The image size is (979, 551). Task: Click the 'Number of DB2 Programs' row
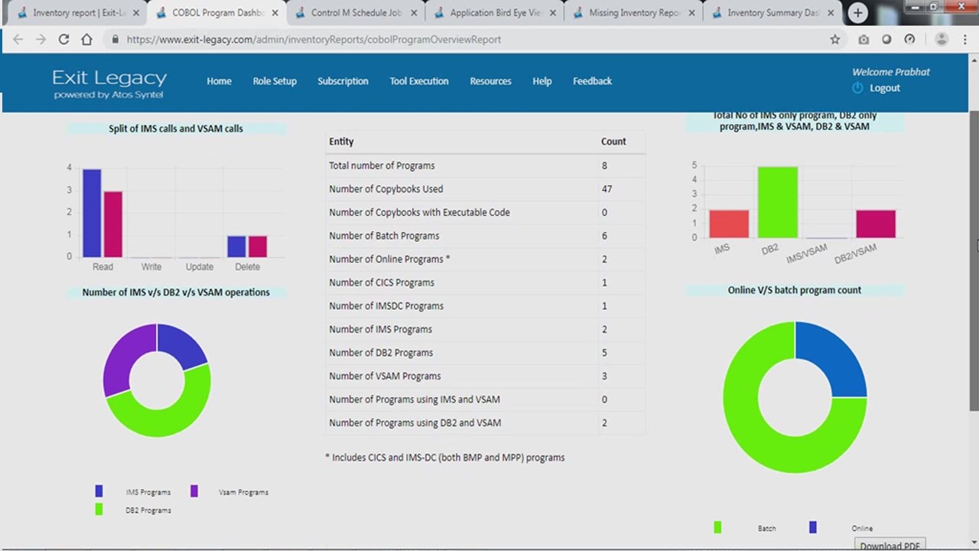click(x=485, y=353)
